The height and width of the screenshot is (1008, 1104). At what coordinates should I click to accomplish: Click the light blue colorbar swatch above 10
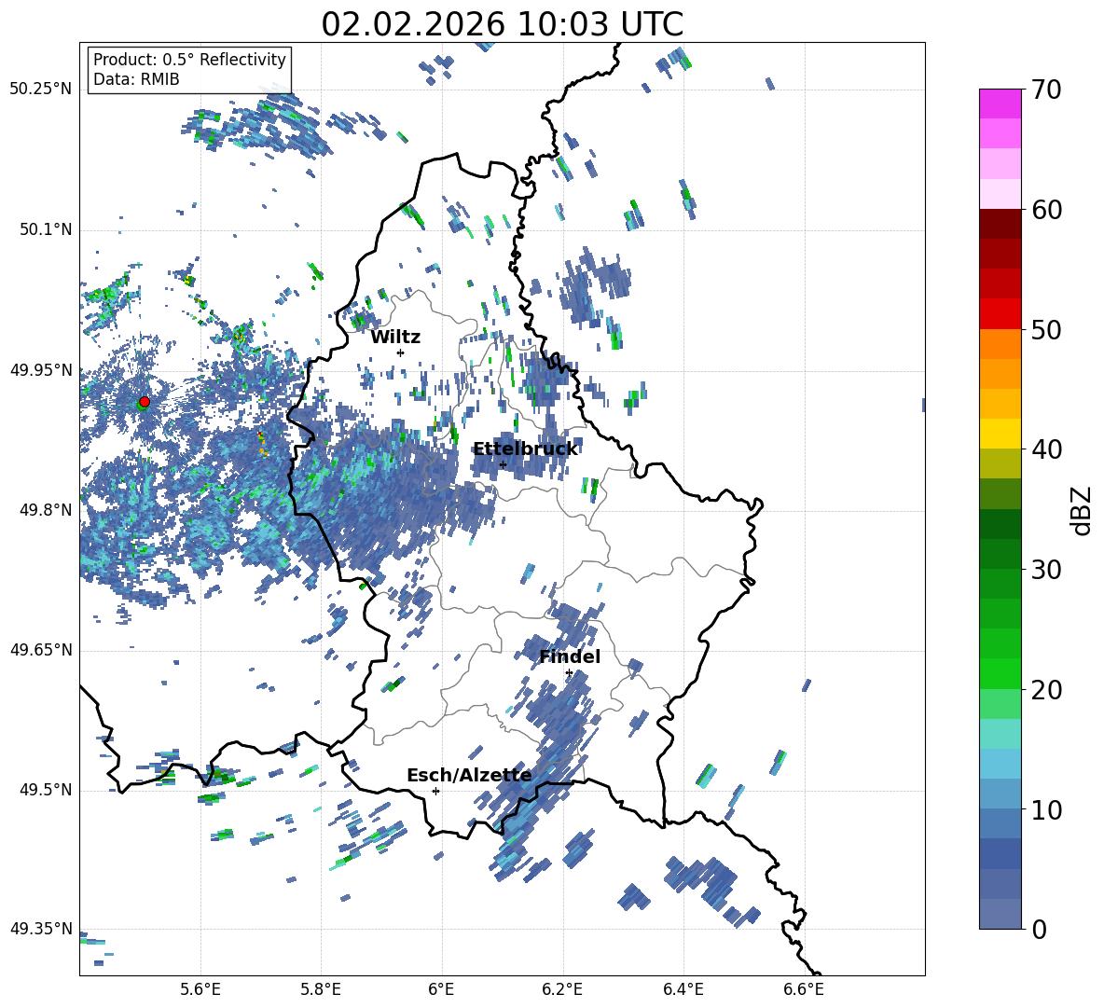point(1000,794)
